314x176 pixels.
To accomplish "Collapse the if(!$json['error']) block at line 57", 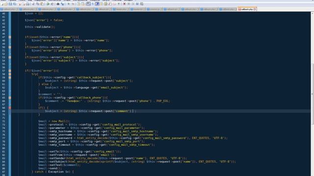I will pos(10,71).
